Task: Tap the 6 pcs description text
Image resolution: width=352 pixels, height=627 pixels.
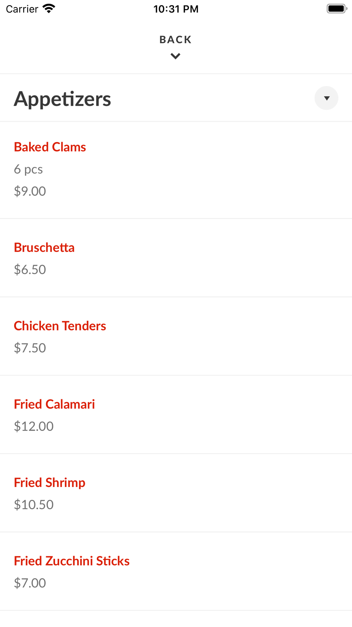Action: (x=28, y=169)
